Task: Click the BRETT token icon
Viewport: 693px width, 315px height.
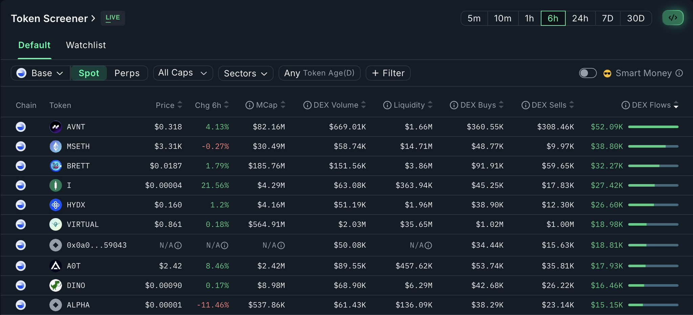Action: click(x=55, y=166)
